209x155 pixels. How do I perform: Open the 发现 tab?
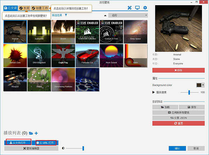24,8
